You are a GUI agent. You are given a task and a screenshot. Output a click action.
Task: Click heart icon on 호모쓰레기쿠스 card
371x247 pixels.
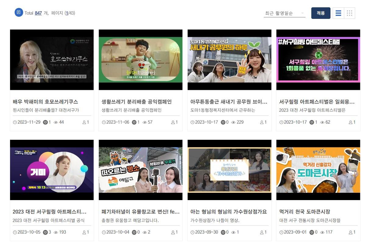[x=45, y=122]
